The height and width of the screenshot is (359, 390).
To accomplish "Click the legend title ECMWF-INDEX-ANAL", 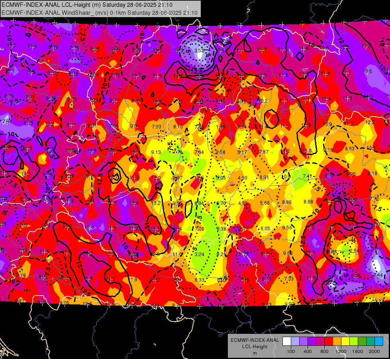I will click(x=255, y=340).
